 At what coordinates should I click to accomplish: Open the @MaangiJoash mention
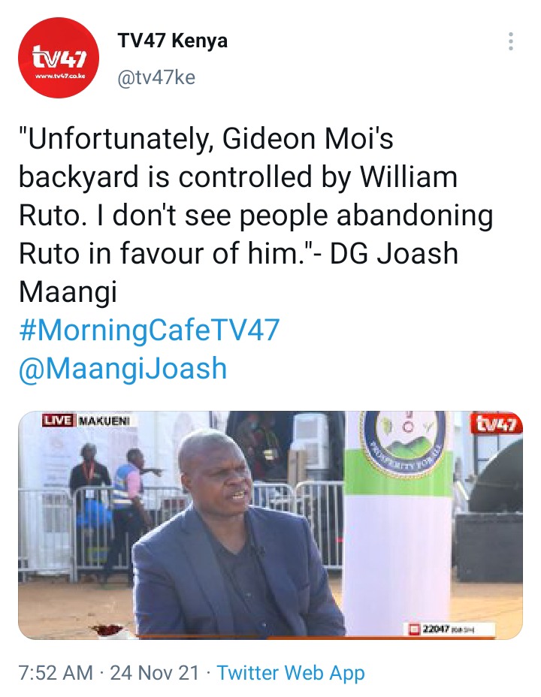[x=122, y=369]
